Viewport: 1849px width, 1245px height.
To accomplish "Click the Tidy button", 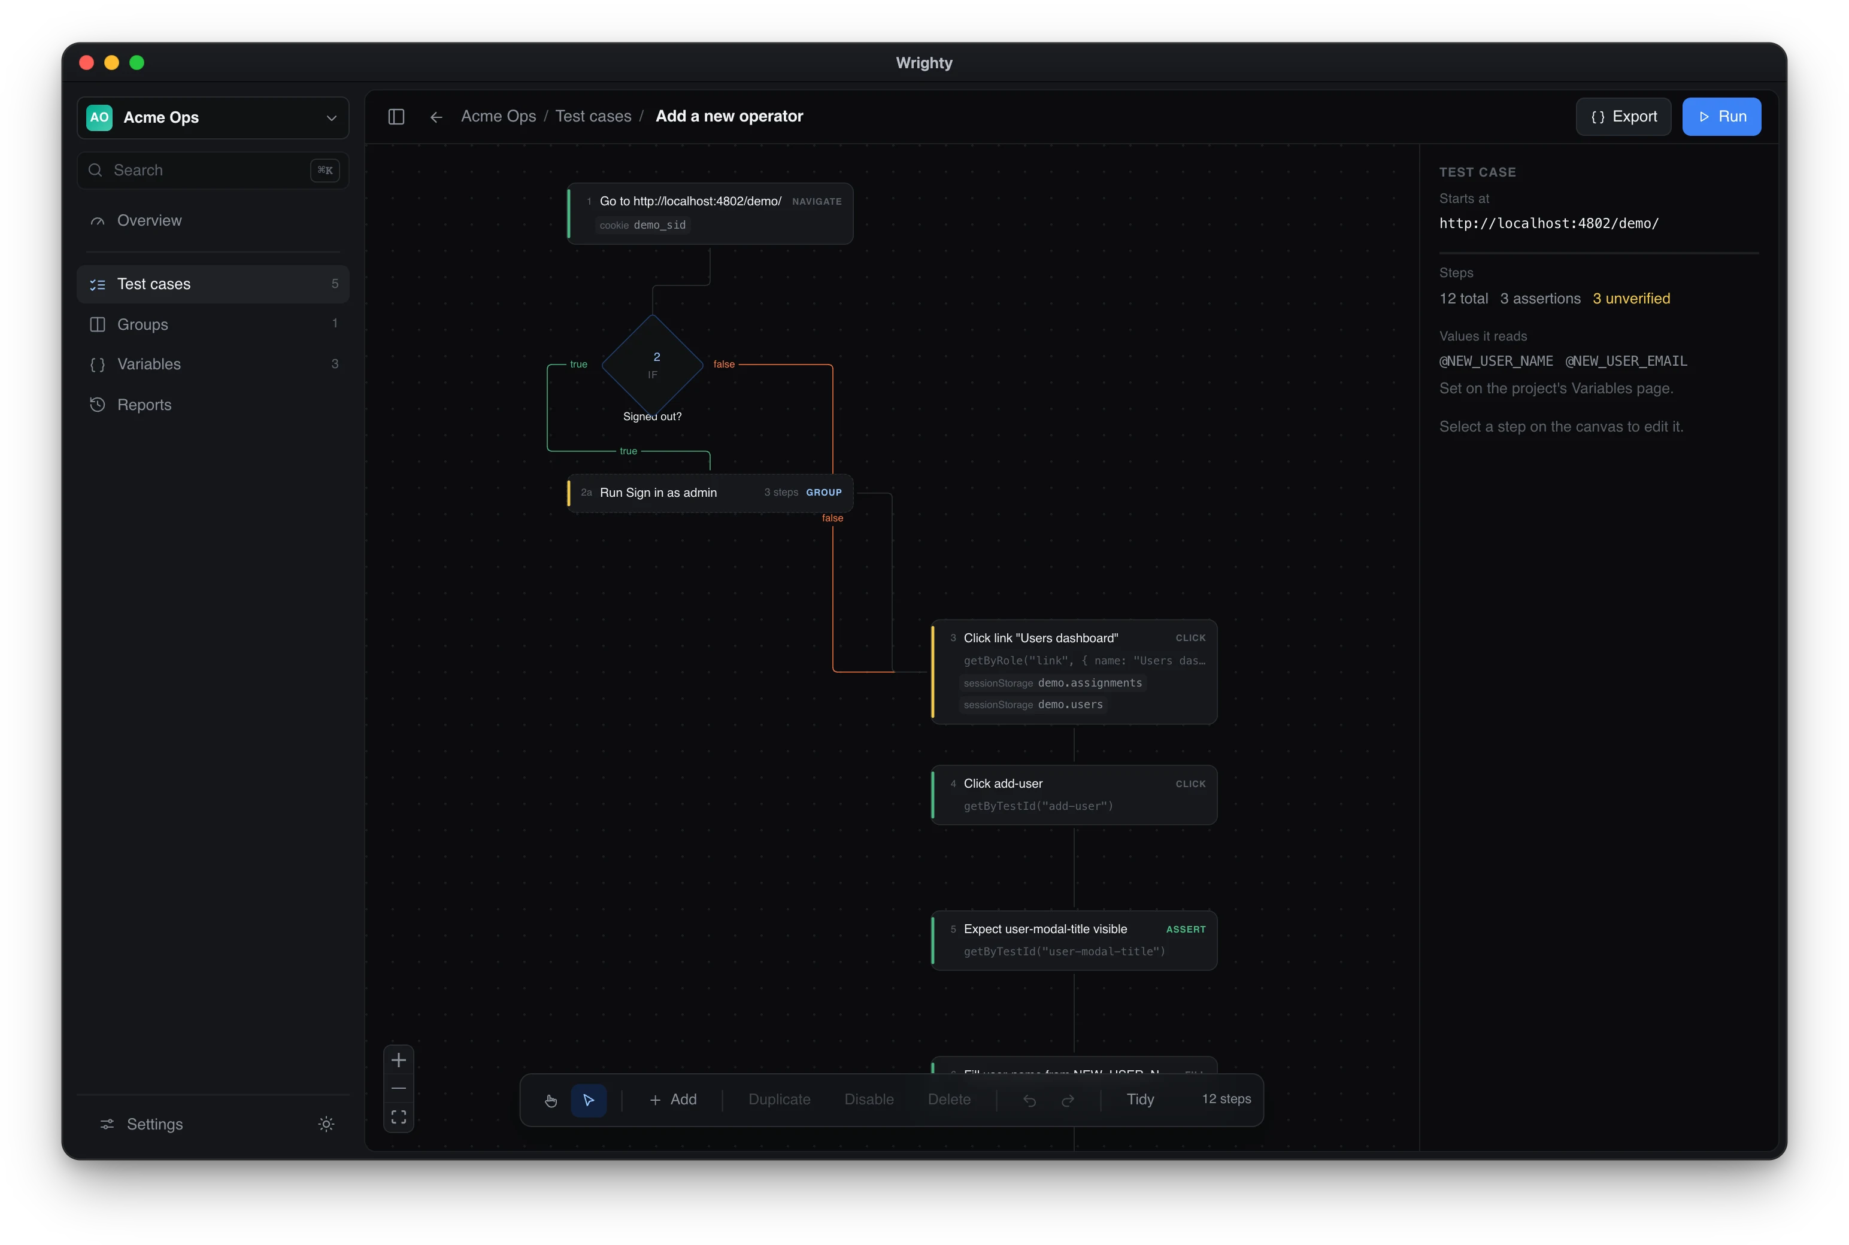I will [x=1139, y=1100].
